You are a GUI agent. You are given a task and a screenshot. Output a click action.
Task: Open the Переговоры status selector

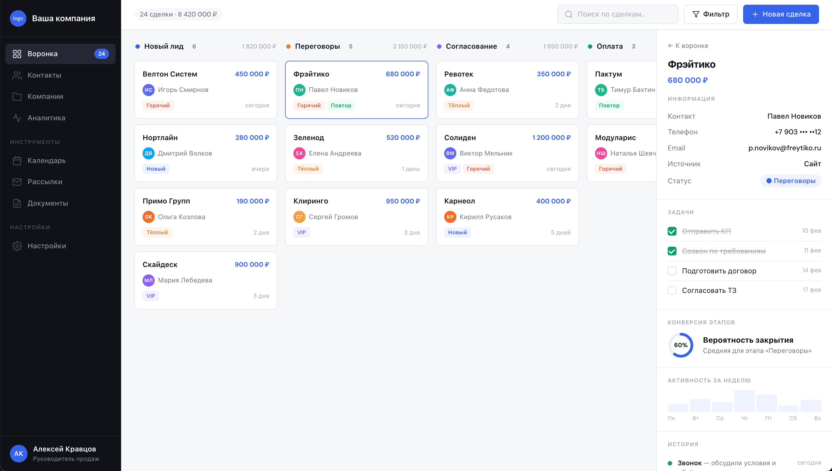791,181
